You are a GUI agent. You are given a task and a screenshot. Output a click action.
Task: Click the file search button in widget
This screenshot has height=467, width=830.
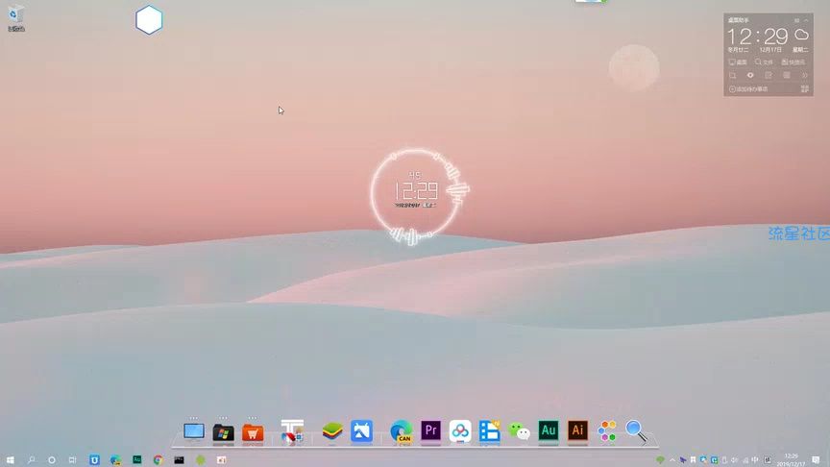(764, 62)
